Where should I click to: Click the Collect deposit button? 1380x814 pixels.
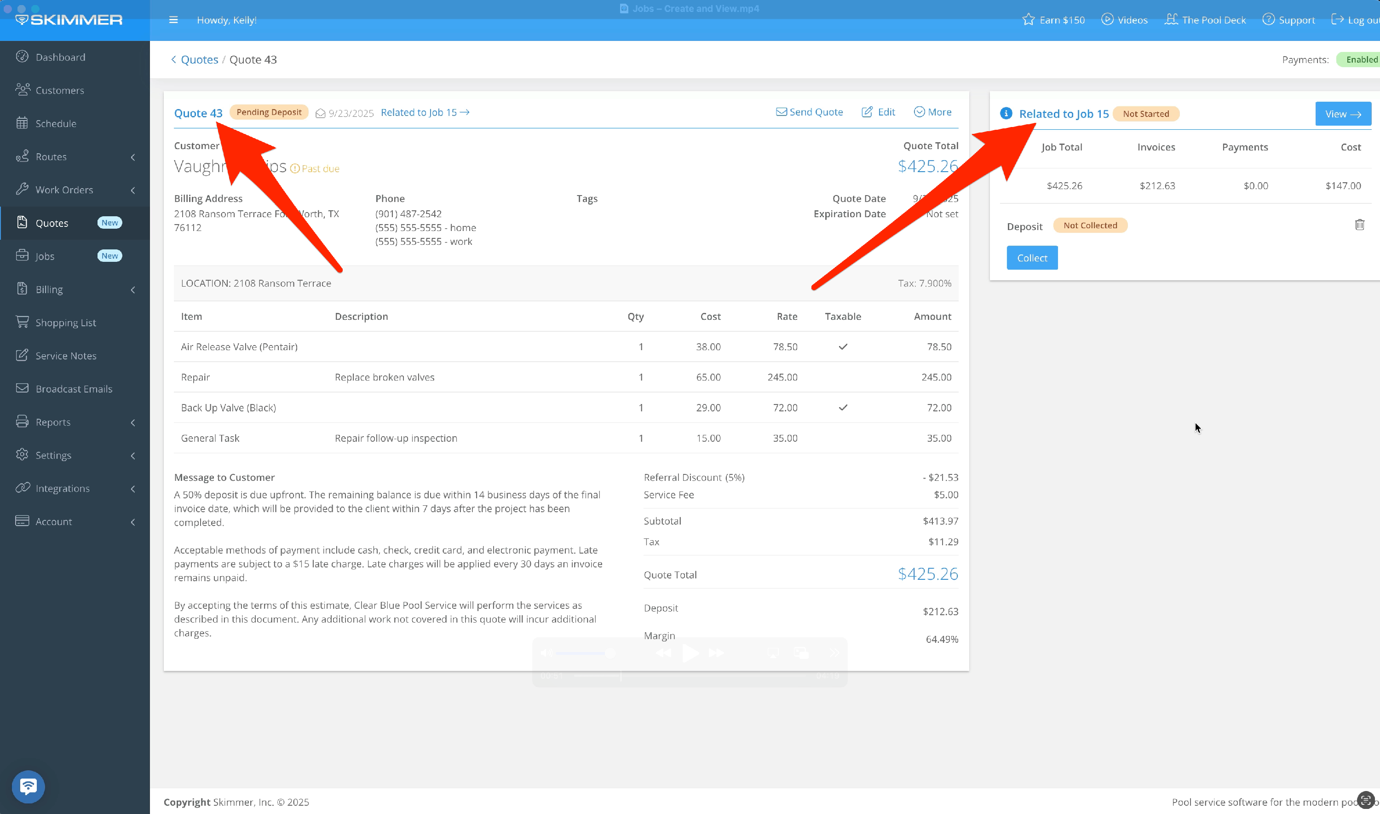(1031, 258)
